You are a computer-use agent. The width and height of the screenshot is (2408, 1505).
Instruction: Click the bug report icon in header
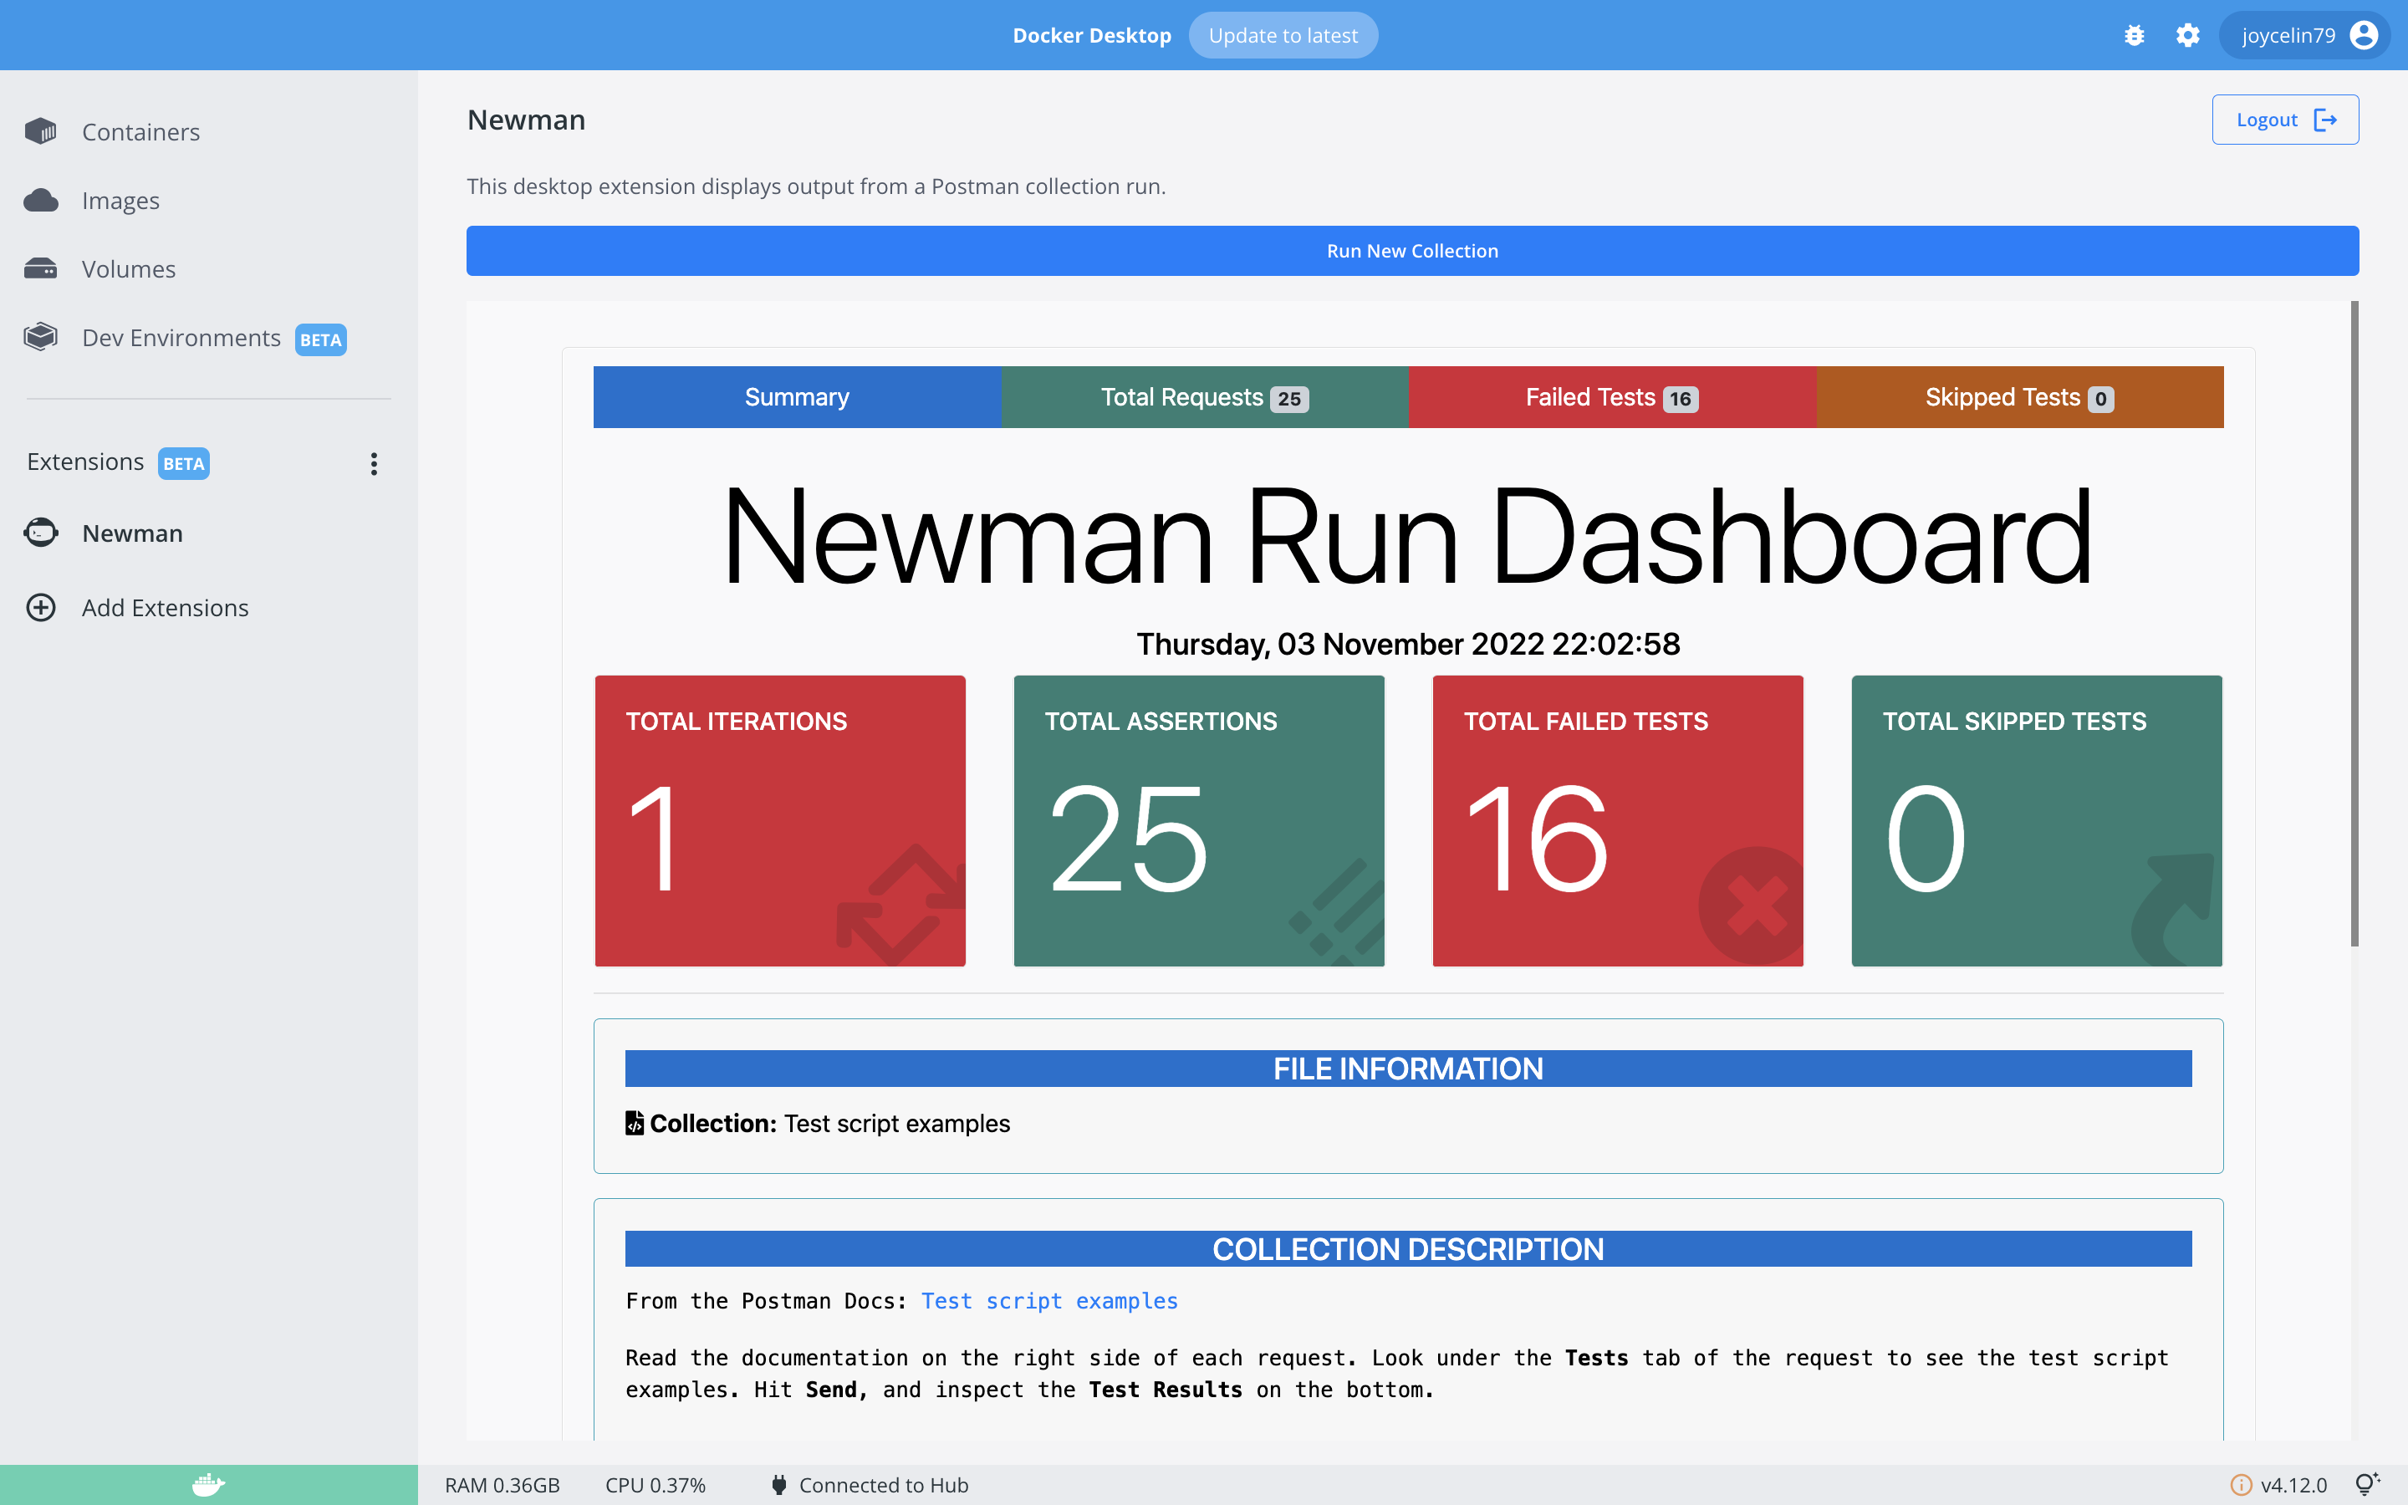coord(2134,36)
